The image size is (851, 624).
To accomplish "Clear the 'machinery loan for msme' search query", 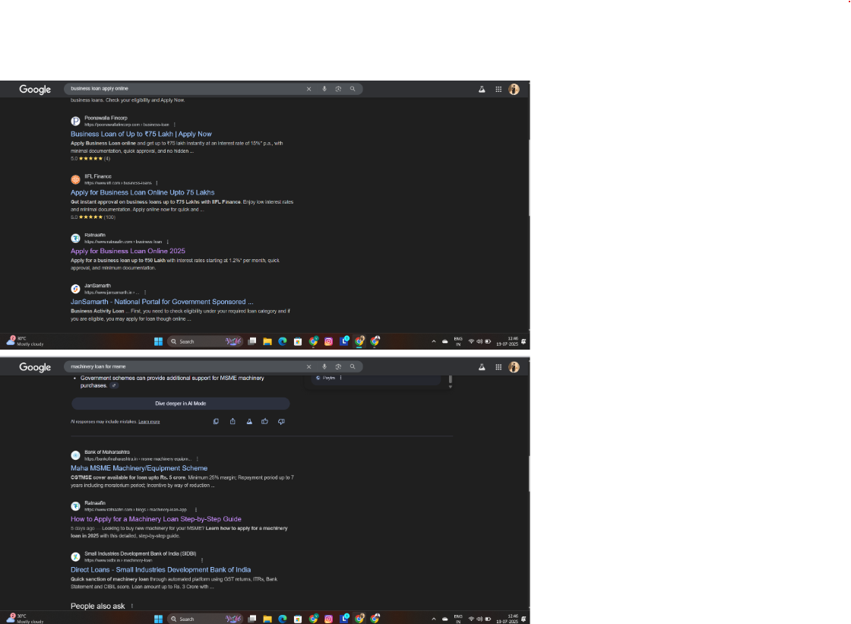I will [308, 367].
